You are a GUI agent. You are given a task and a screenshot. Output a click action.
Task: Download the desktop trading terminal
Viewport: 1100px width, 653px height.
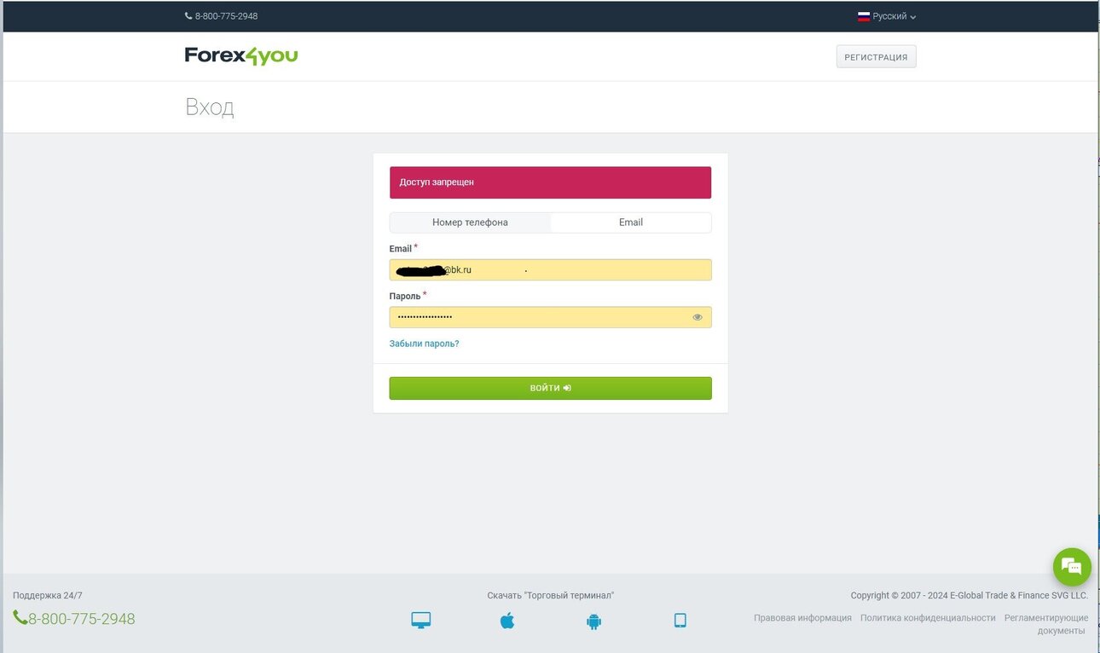pos(421,621)
